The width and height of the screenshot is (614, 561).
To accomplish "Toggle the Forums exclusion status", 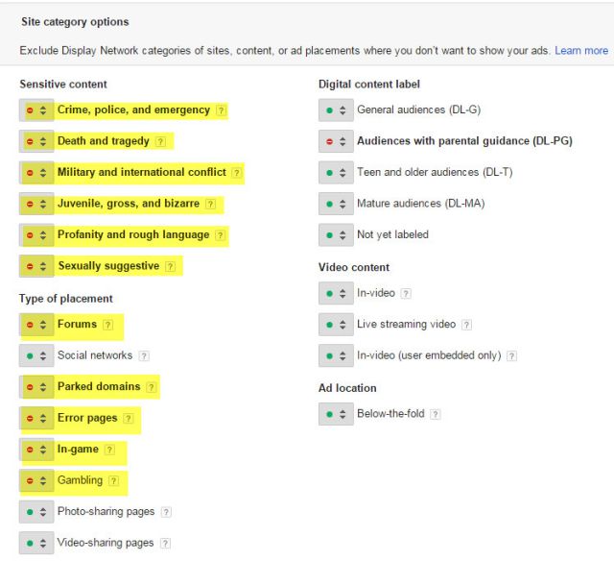I will click(x=36, y=325).
